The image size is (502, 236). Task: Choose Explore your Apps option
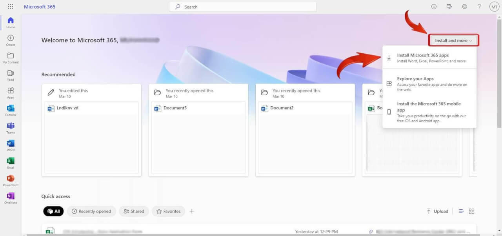pos(429,84)
